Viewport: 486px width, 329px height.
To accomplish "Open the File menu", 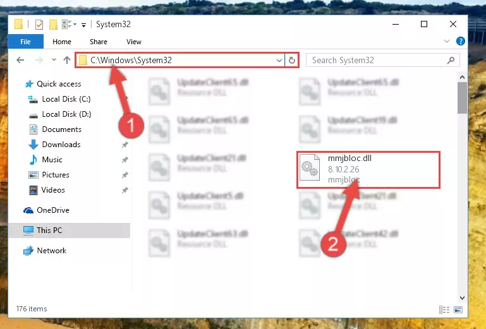I will (x=26, y=42).
